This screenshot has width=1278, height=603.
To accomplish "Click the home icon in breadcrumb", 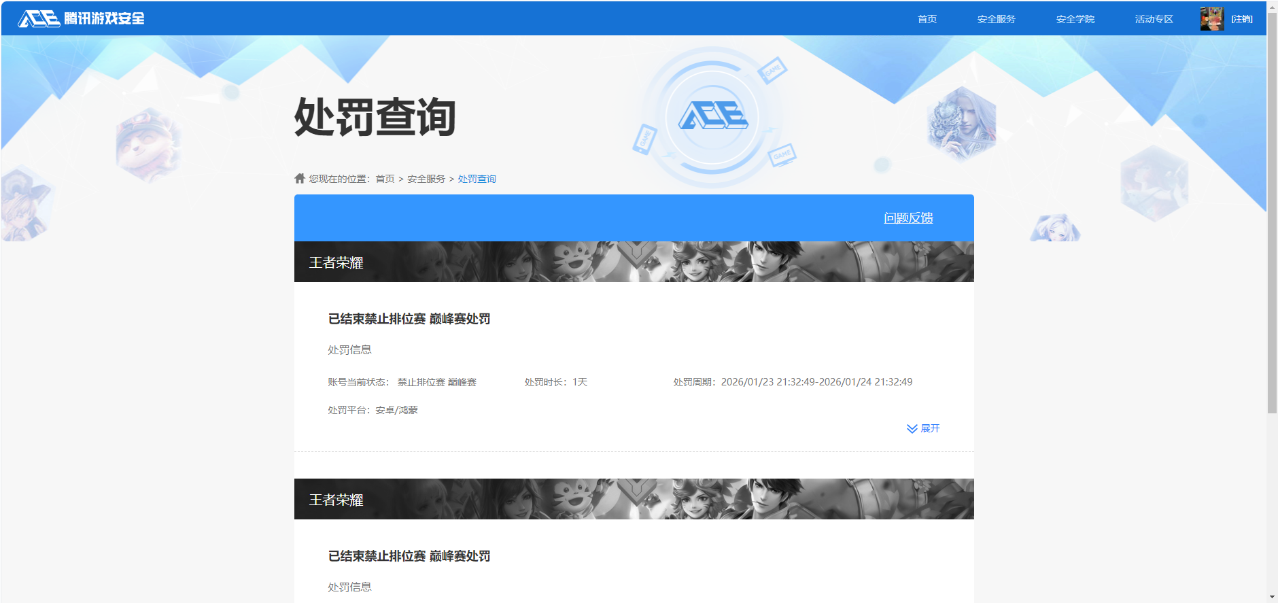I will (300, 178).
